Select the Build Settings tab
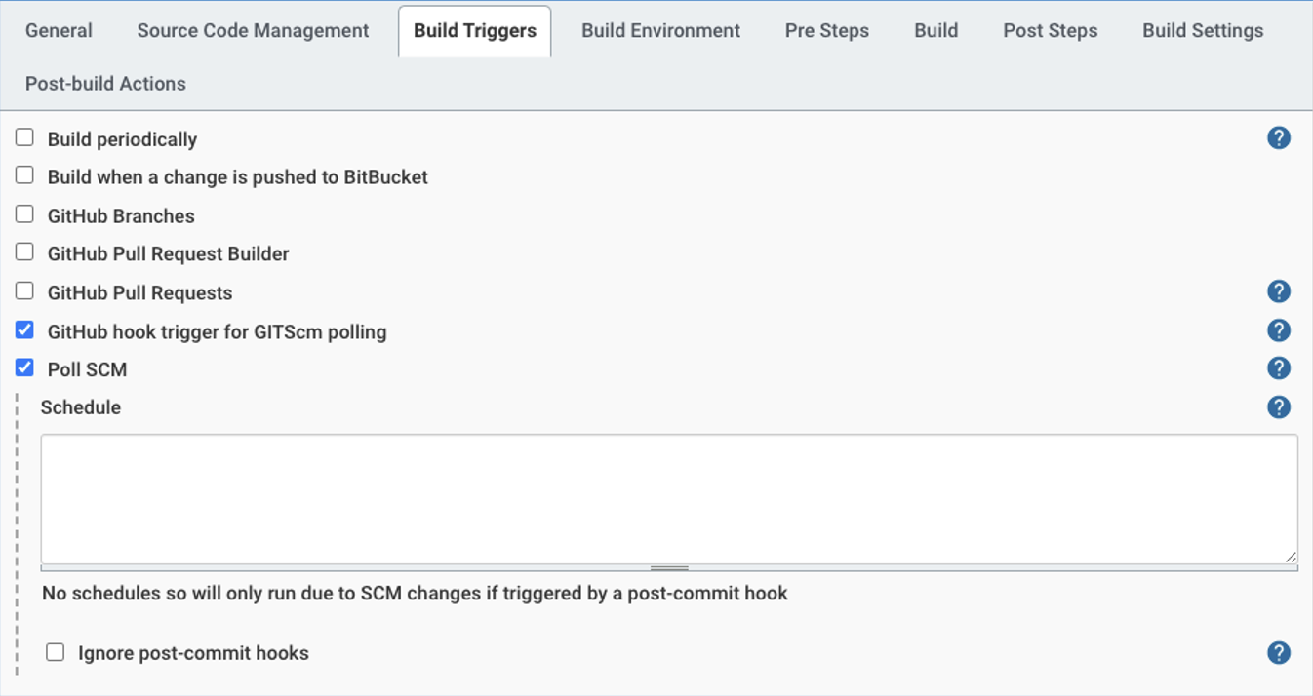This screenshot has width=1313, height=696. point(1203,30)
